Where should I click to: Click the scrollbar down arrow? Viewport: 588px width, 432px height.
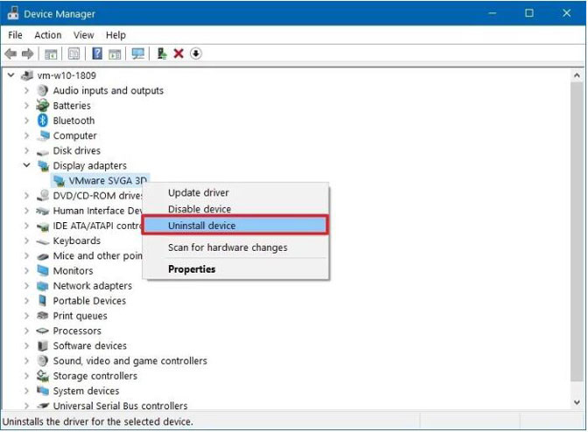coord(577,402)
